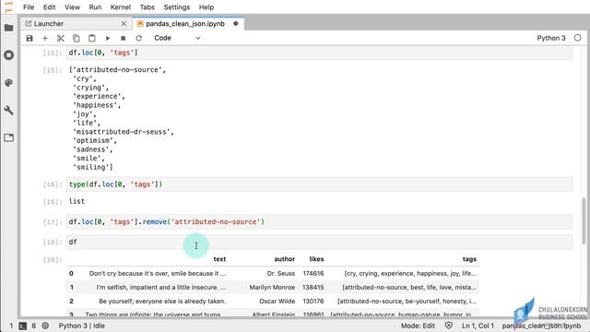Click the Oscar Wilde author cell
Image resolution: width=590 pixels, height=332 pixels.
[x=277, y=302]
